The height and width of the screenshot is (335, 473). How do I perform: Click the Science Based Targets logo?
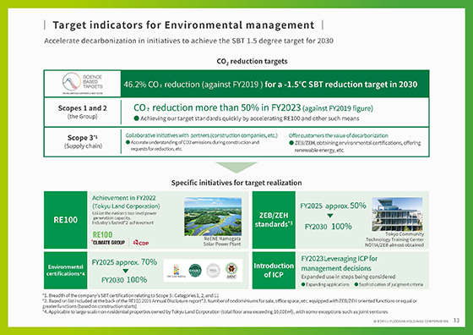83,83
